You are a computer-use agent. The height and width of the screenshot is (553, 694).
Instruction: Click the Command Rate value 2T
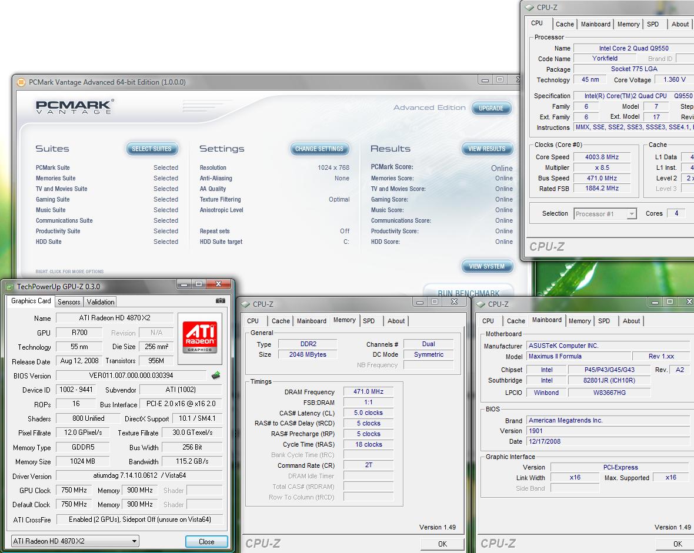pos(368,465)
